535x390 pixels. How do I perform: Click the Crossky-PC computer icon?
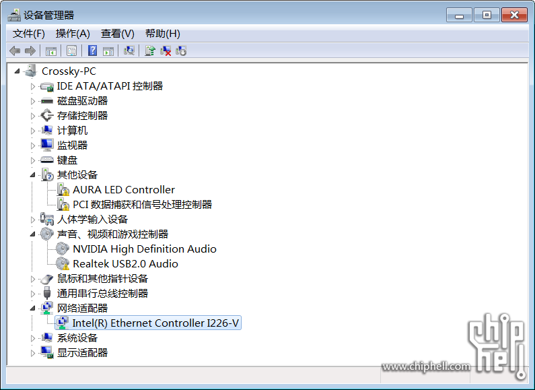[x=31, y=71]
